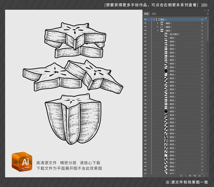Viewport: 214px width, 187px height.
Task: Expand the first collapsed 编组 group
Action: click(x=158, y=23)
